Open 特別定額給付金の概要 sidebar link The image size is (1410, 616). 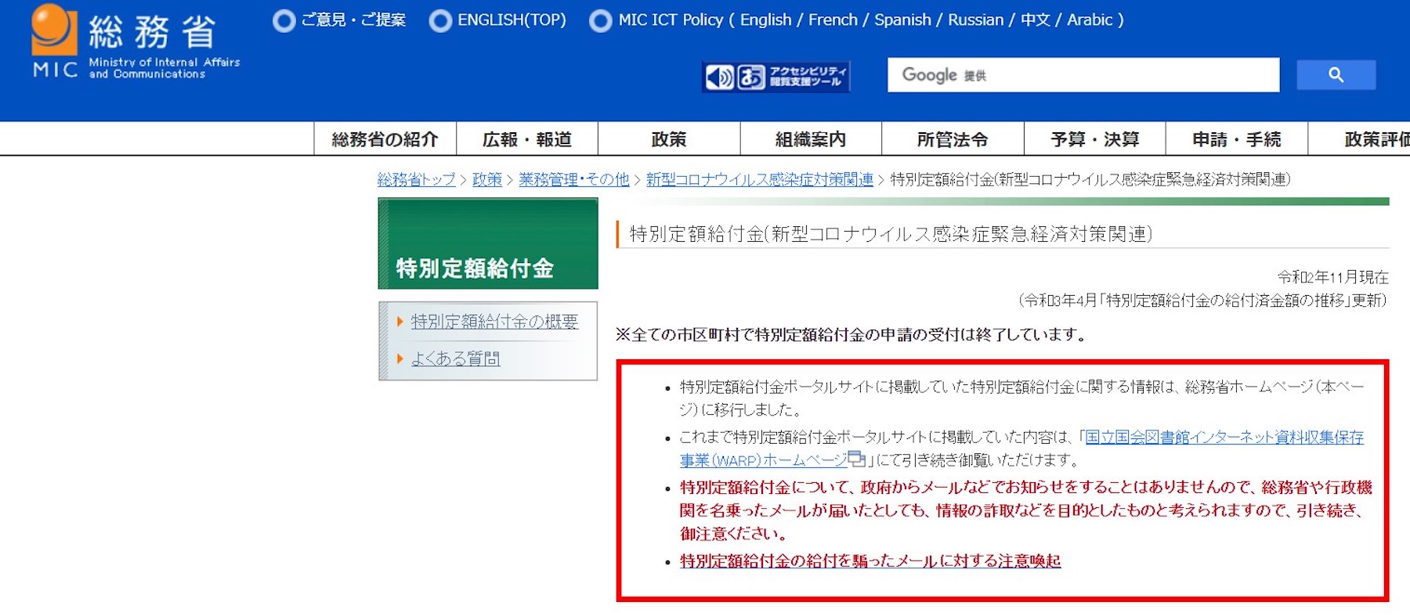(494, 322)
